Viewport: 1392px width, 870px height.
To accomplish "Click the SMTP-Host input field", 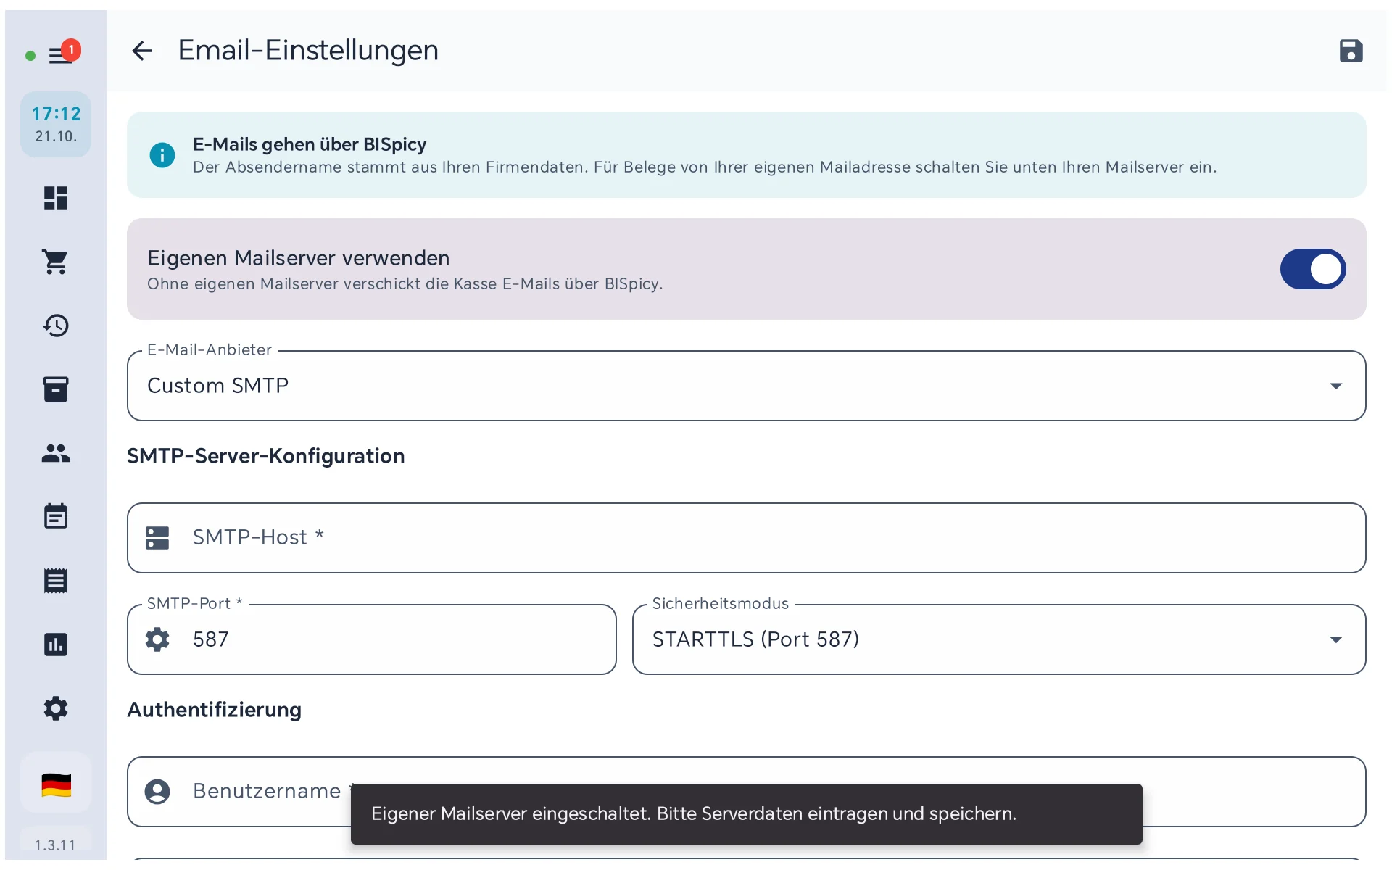I will 747,538.
